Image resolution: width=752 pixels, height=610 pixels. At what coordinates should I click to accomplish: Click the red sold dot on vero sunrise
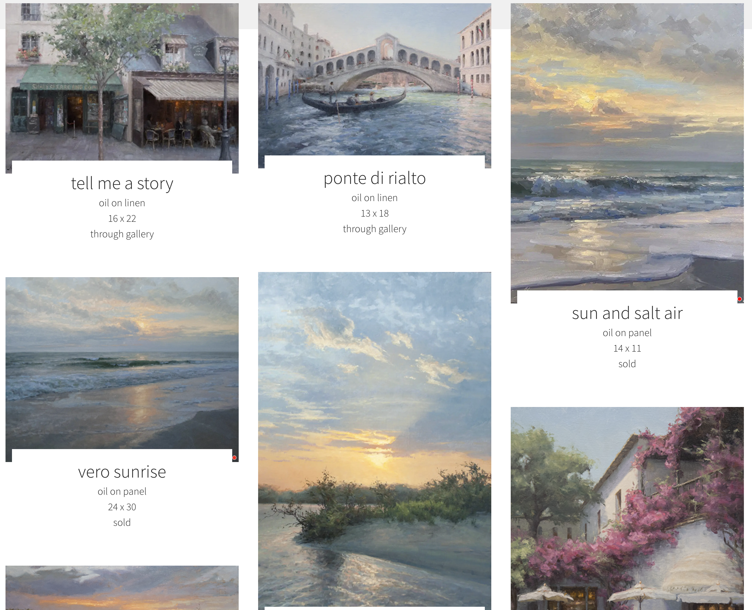pyautogui.click(x=234, y=457)
